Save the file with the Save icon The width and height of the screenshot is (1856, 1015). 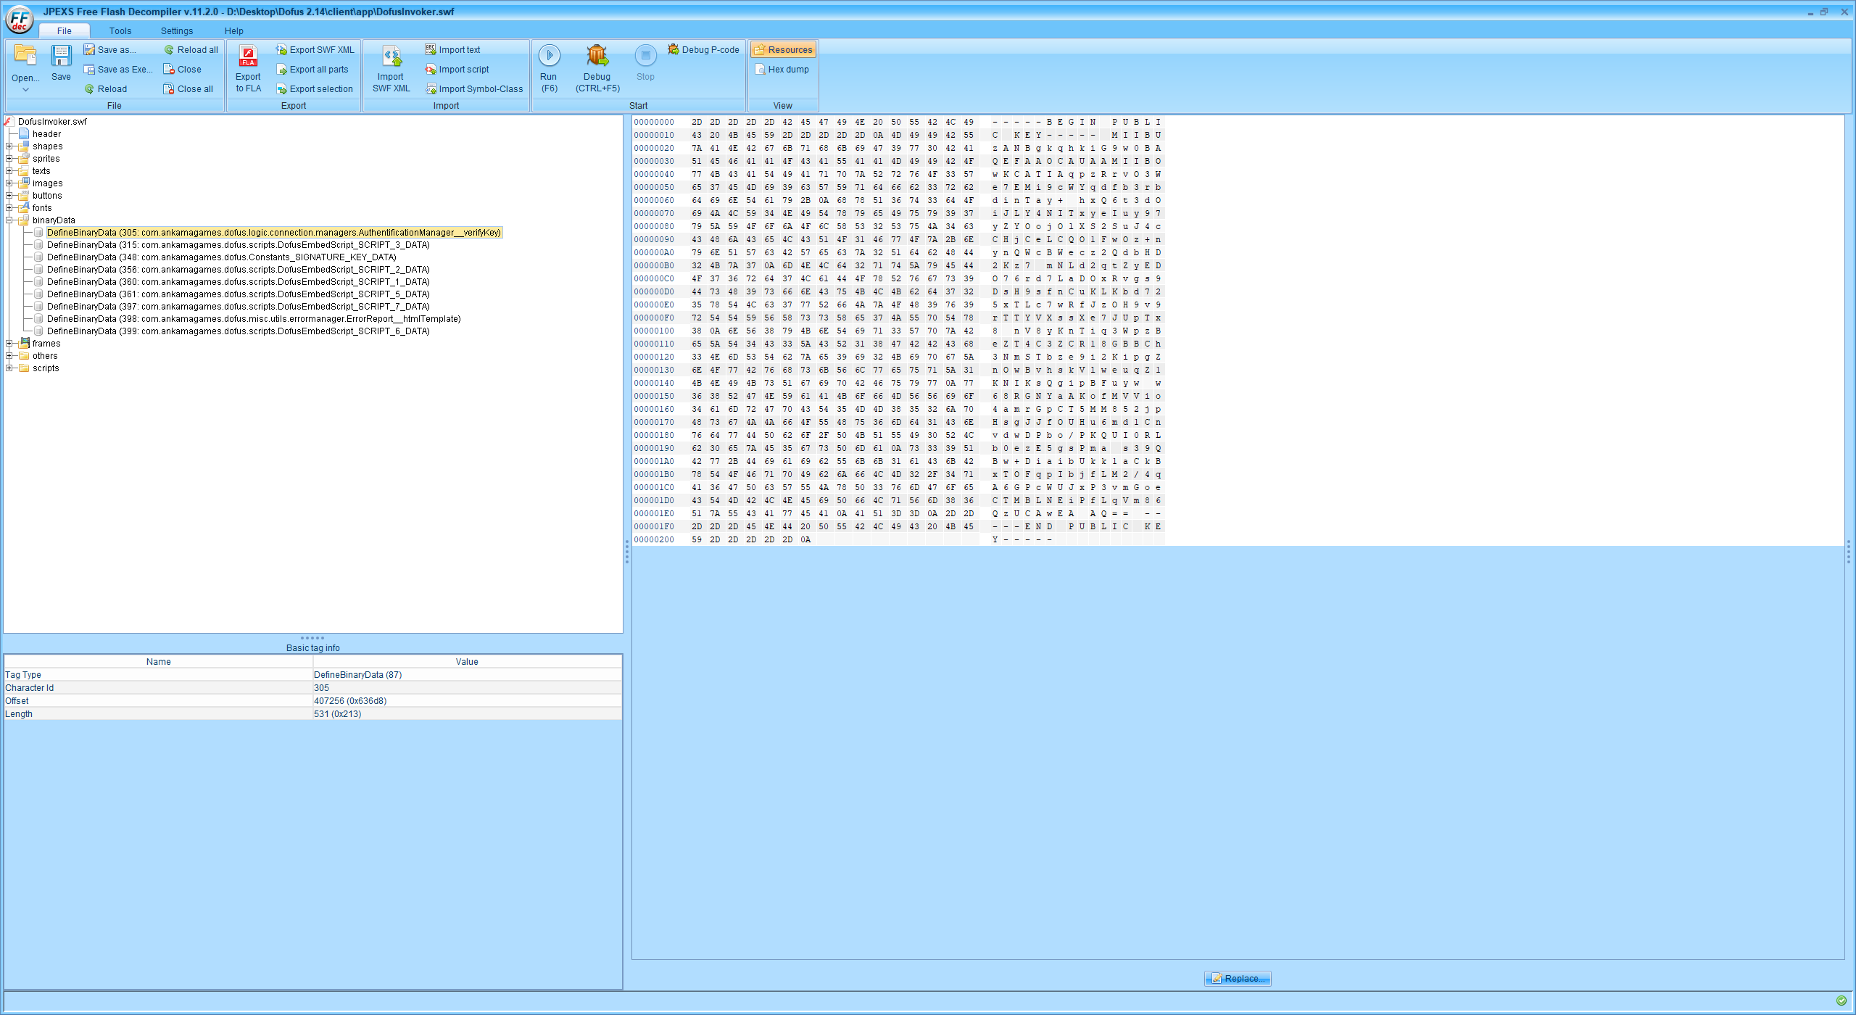click(61, 63)
